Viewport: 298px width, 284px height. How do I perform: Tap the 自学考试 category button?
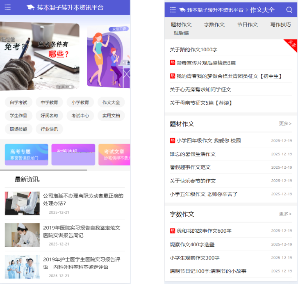[18, 102]
